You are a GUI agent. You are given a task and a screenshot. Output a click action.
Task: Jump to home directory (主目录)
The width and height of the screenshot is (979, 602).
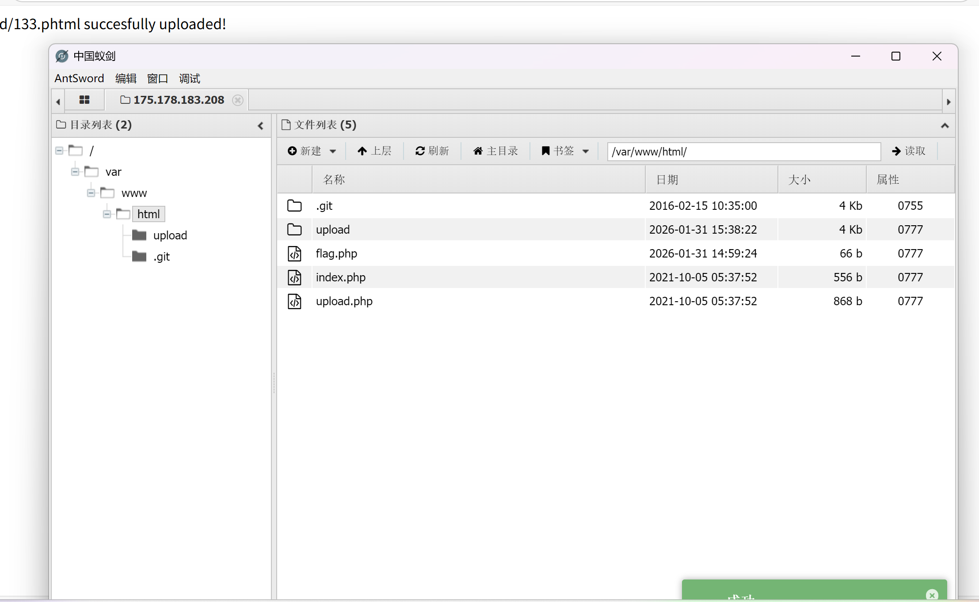495,151
